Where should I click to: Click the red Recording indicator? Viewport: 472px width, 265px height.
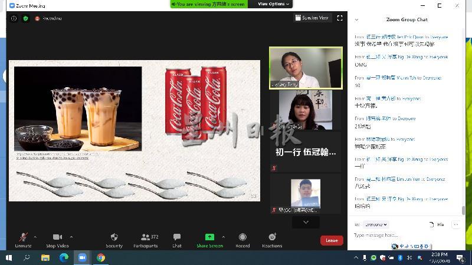point(48,18)
